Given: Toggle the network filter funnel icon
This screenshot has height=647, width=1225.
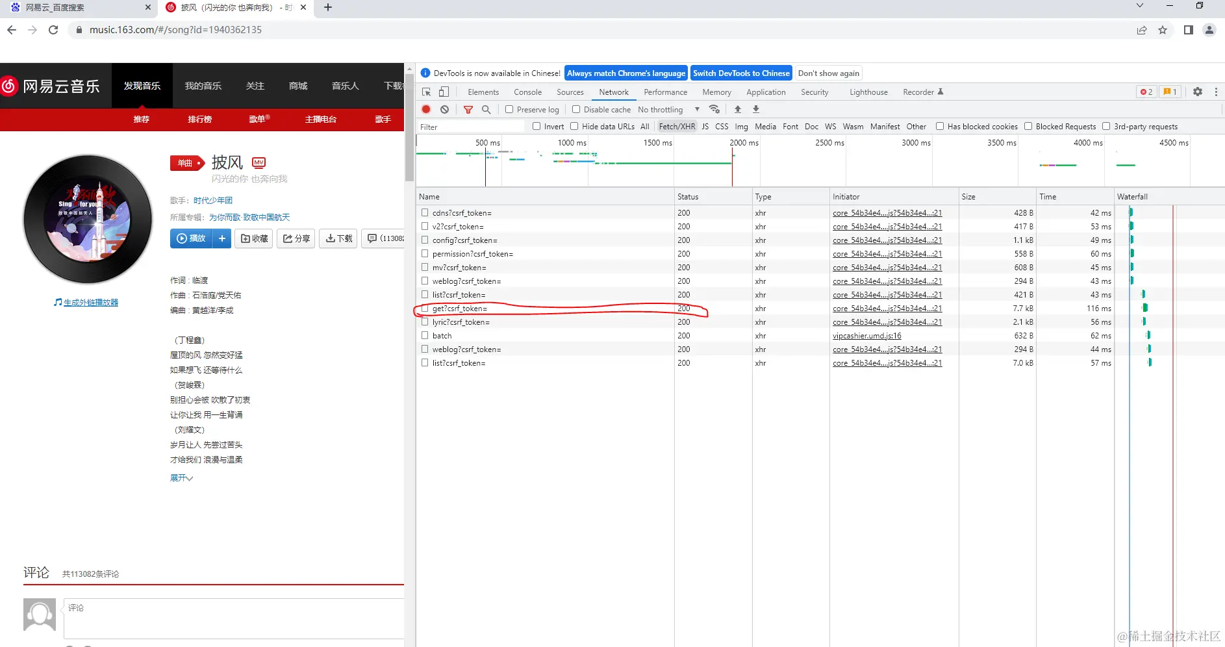Looking at the screenshot, I should [468, 109].
